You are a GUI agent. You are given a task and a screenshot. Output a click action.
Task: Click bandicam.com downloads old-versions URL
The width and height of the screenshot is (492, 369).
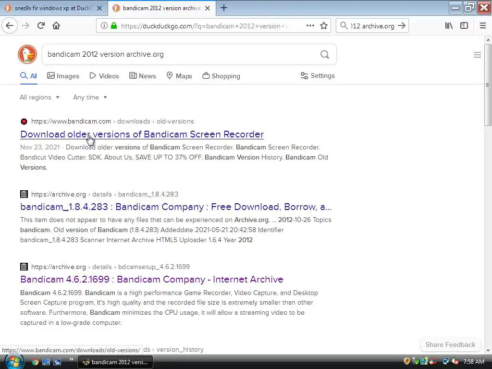pos(112,122)
